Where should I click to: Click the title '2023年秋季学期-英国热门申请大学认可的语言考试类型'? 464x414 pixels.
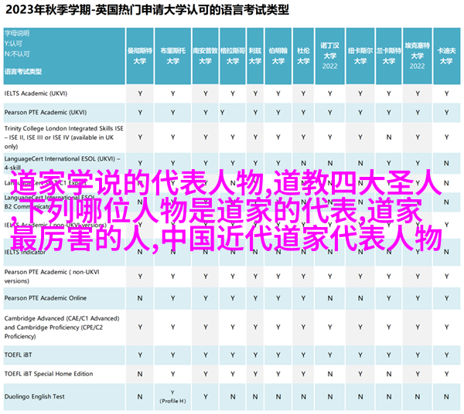(147, 10)
